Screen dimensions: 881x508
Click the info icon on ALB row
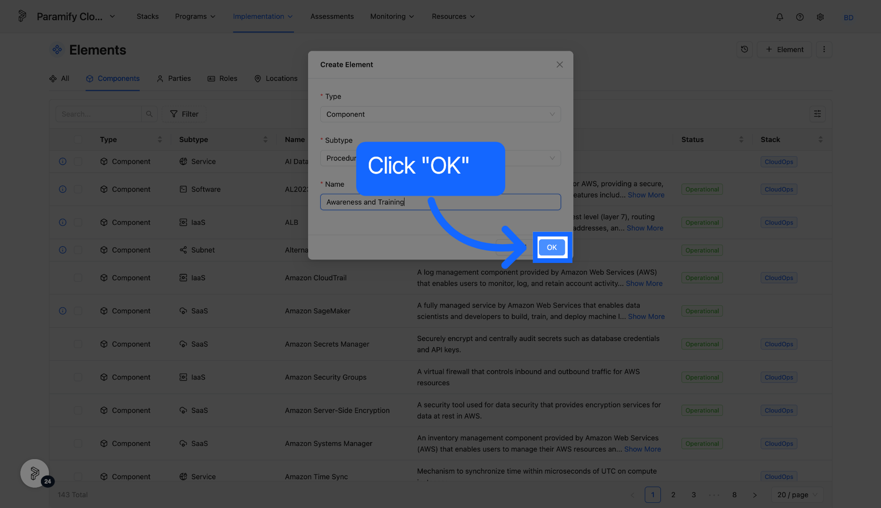click(x=63, y=222)
